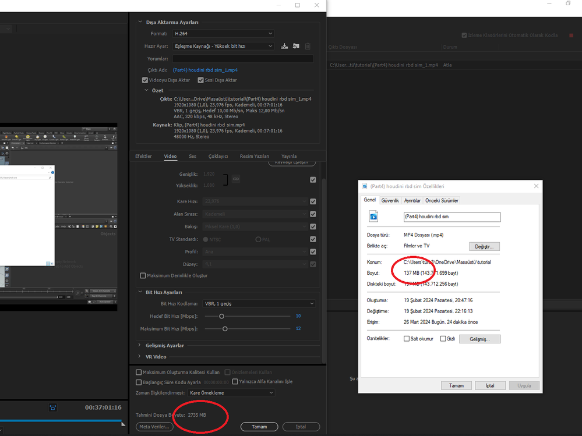582x436 pixels.
Task: Click İptal in export settings dialog
Action: coord(301,427)
